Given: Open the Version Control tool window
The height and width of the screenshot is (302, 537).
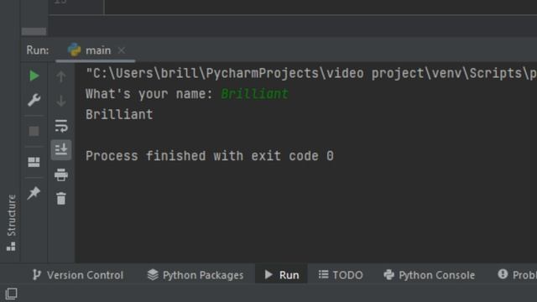Looking at the screenshot, I should pyautogui.click(x=77, y=275).
